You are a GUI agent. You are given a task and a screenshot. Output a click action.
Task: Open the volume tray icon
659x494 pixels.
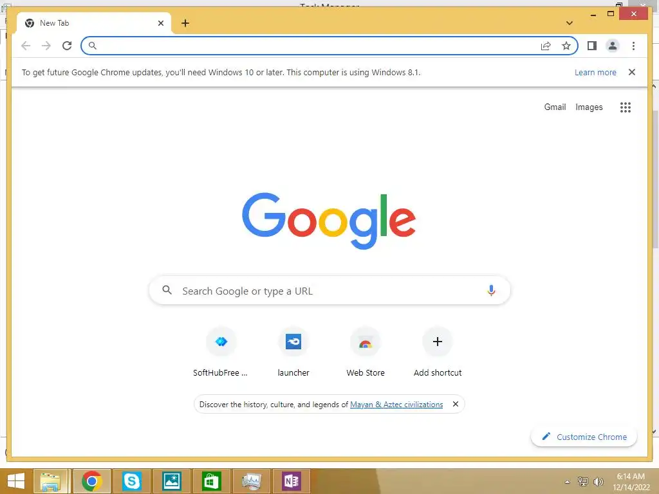599,481
